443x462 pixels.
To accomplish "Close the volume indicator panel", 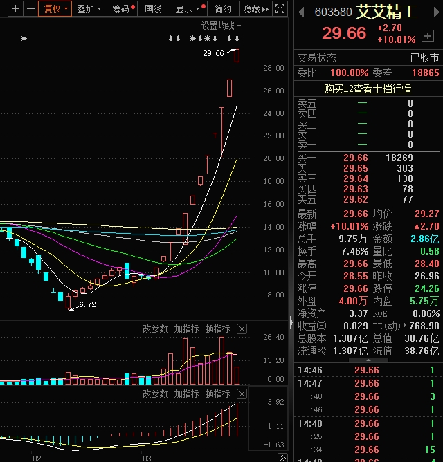I will [242, 329].
